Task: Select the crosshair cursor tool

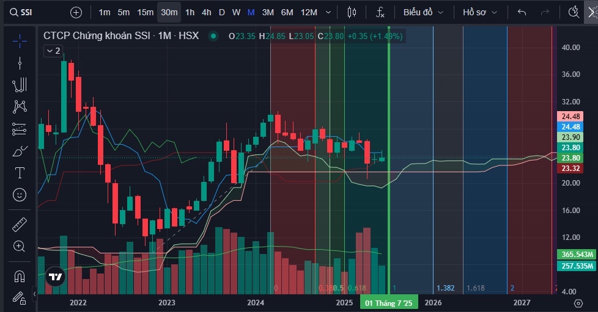Action: pos(20,41)
